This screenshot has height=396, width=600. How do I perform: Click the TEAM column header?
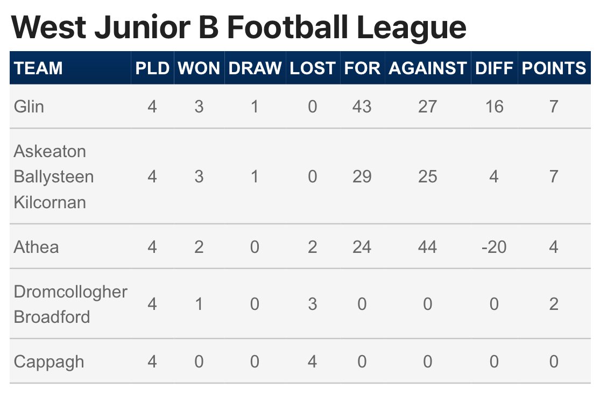tap(38, 68)
